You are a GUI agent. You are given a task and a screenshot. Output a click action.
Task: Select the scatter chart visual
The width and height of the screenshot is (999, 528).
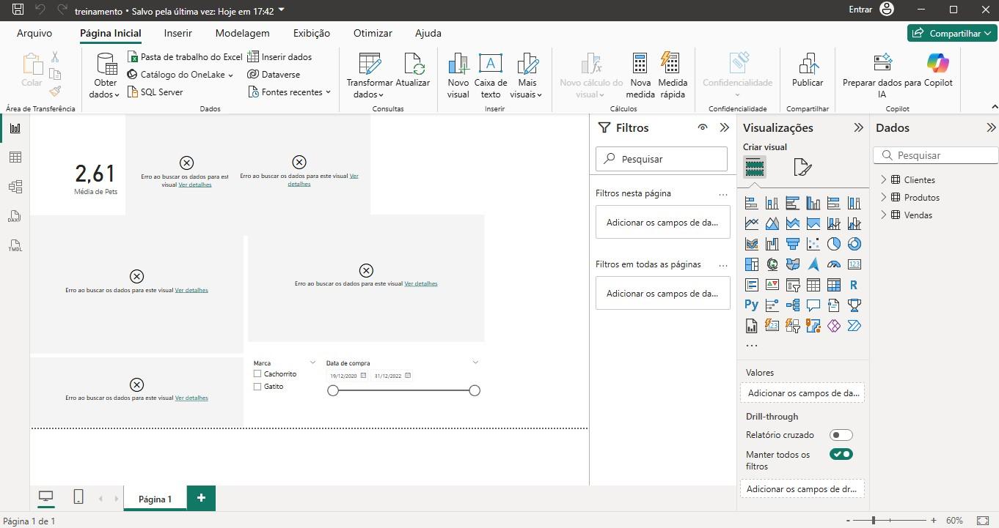coord(813,244)
